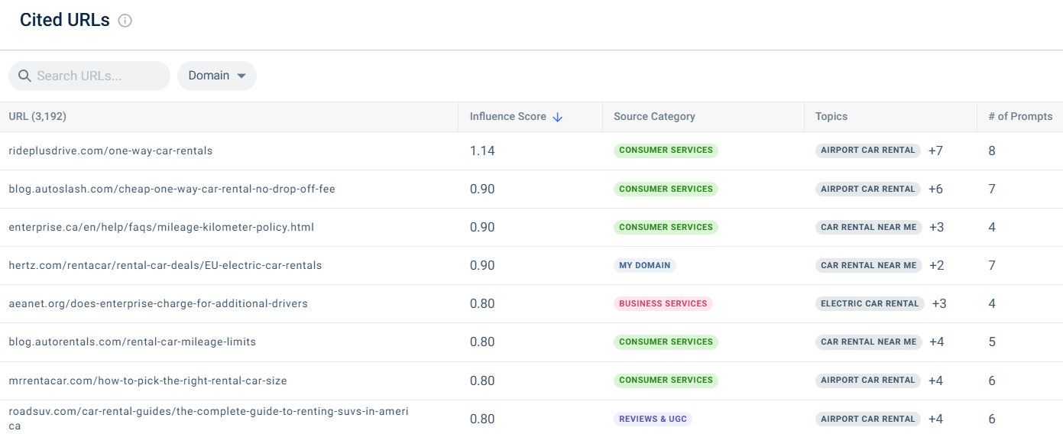Click 0.80 score in aeanet row
Screen dimensions: 1063x434
click(482, 303)
